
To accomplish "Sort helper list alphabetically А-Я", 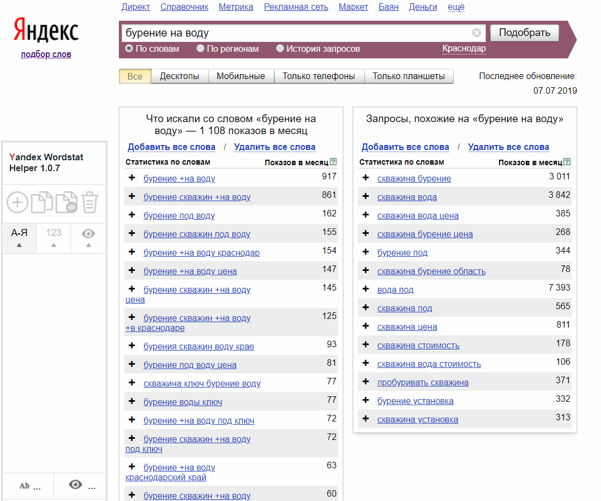I will click(x=19, y=238).
